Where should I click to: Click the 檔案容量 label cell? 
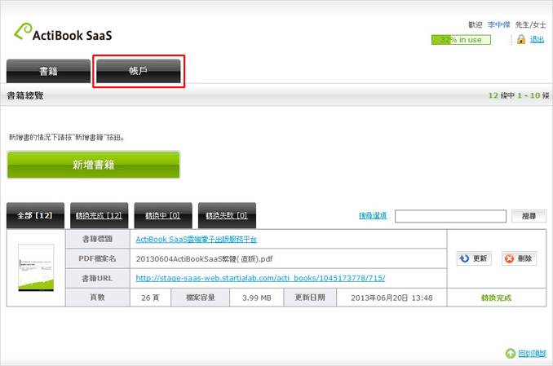(x=201, y=298)
